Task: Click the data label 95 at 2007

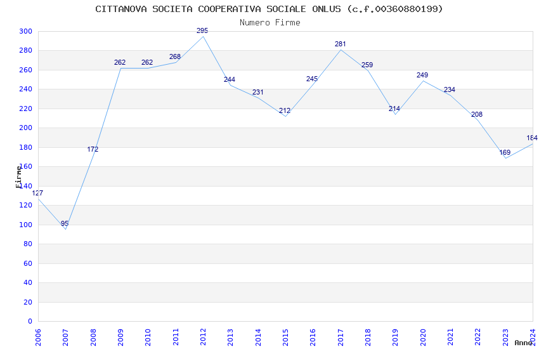Action: [65, 223]
